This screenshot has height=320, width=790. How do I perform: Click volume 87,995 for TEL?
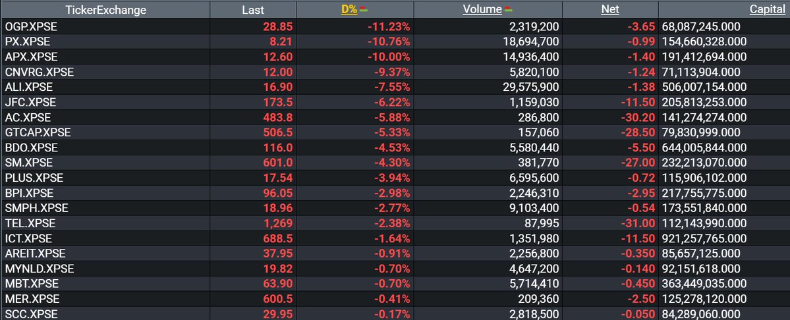tap(542, 223)
